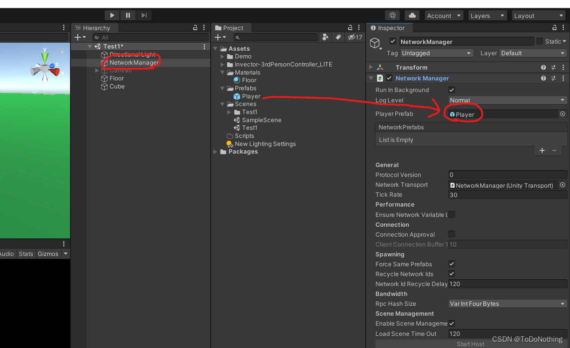Click the Hierarchy search field
Image resolution: width=570 pixels, height=348 pixels.
[x=151, y=37]
